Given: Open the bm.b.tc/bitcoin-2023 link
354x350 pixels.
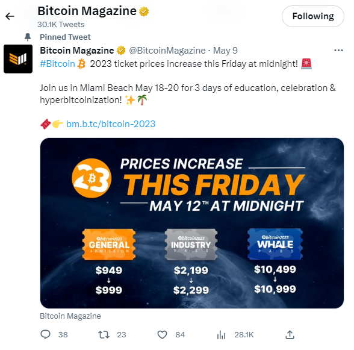Looking at the screenshot, I should (x=111, y=124).
